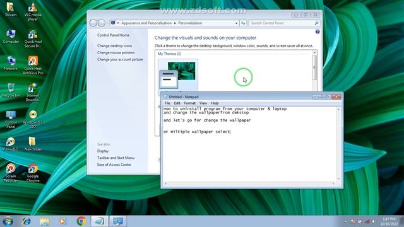Select the theme thumbnail in My Themes
Screen dimensions: 404x227
click(178, 75)
